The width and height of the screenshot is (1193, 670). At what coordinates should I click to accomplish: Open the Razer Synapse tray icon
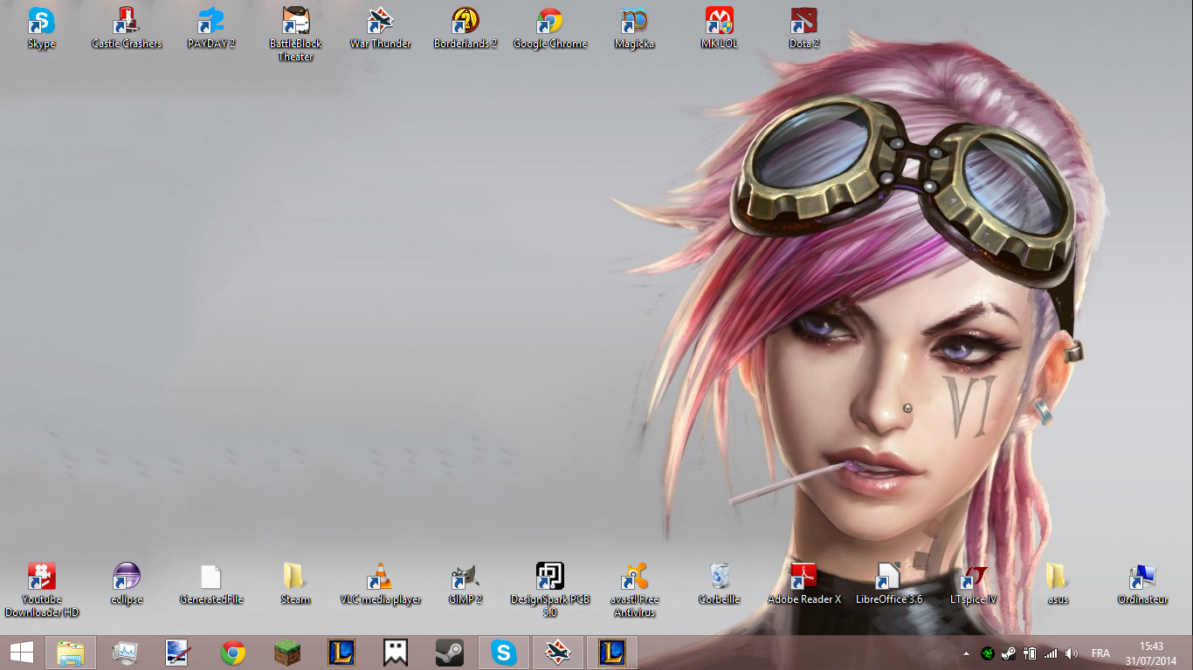tap(987, 653)
